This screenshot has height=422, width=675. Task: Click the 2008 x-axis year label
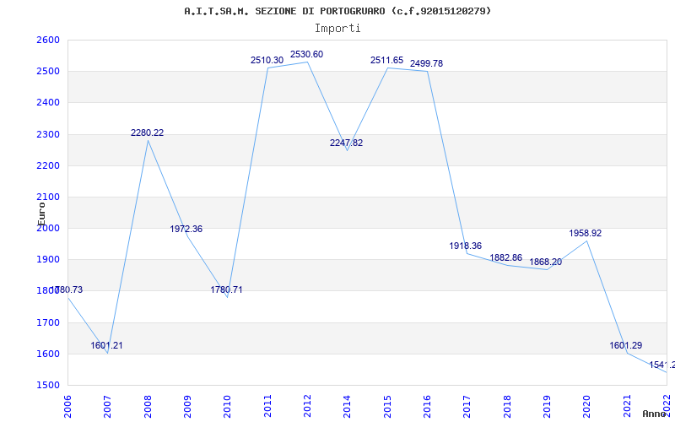click(x=148, y=407)
